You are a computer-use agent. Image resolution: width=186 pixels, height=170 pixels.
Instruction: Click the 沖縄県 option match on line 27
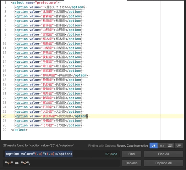point(48,121)
